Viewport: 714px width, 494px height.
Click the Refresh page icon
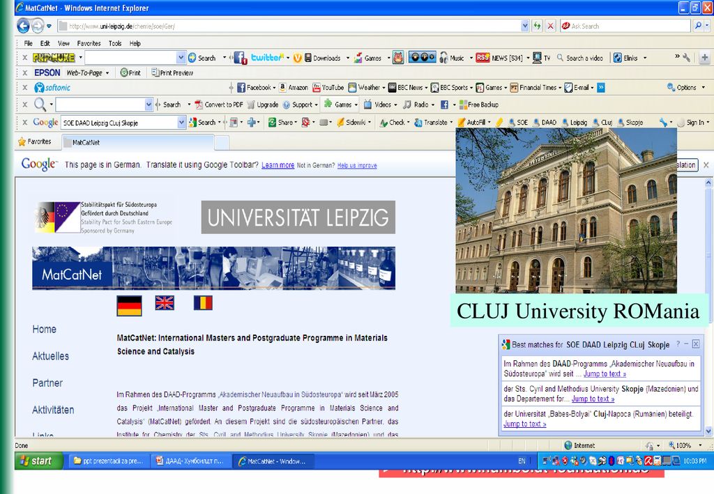pos(538,26)
